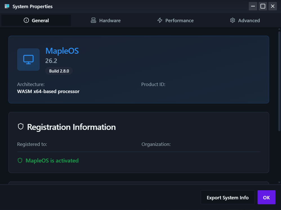Click the Build 2.8.0 badge
Image resolution: width=281 pixels, height=210 pixels.
(x=59, y=71)
